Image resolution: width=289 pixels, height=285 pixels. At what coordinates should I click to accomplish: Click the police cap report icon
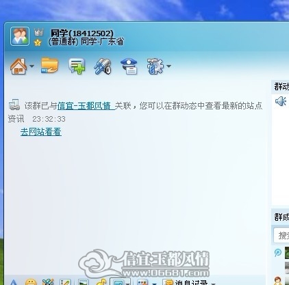(x=129, y=66)
